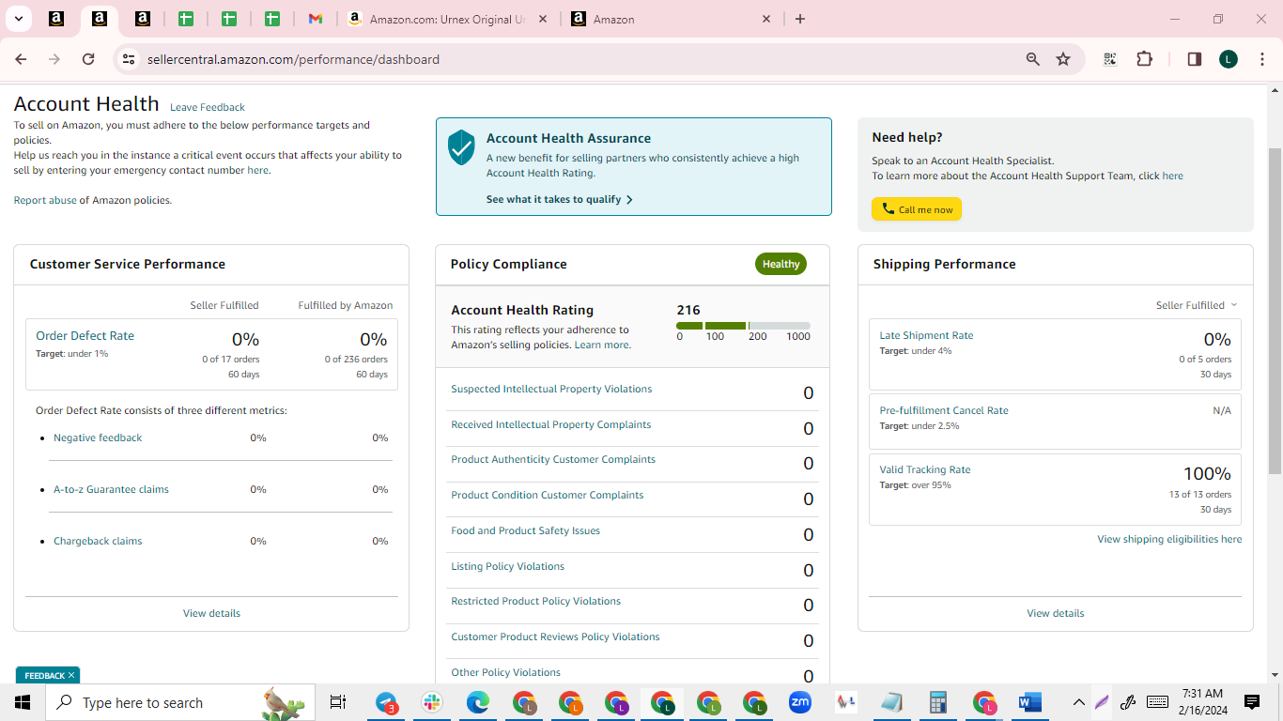Viewport: 1283px width, 721px height.
Task: Go back using browser back arrow
Action: click(21, 59)
